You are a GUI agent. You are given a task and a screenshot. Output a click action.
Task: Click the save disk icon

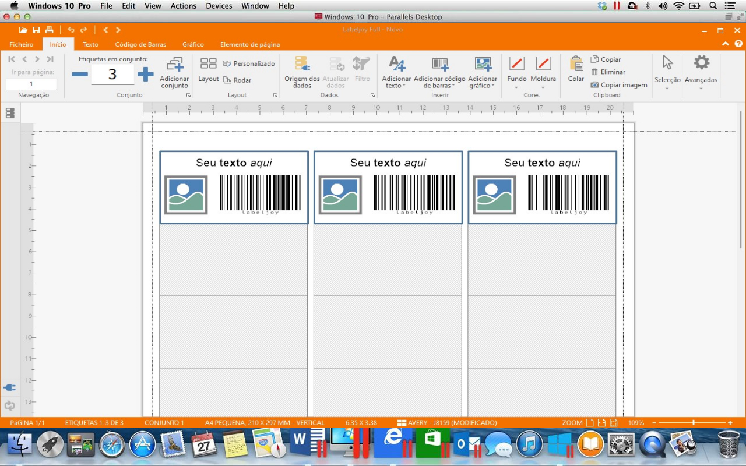[x=36, y=30]
